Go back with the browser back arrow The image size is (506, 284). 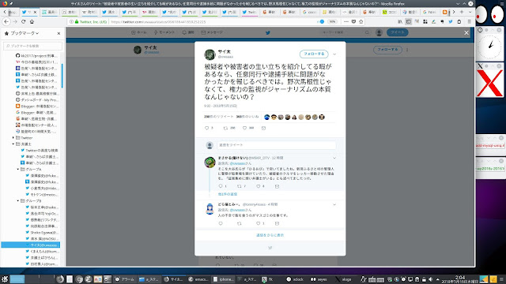tap(6, 21)
